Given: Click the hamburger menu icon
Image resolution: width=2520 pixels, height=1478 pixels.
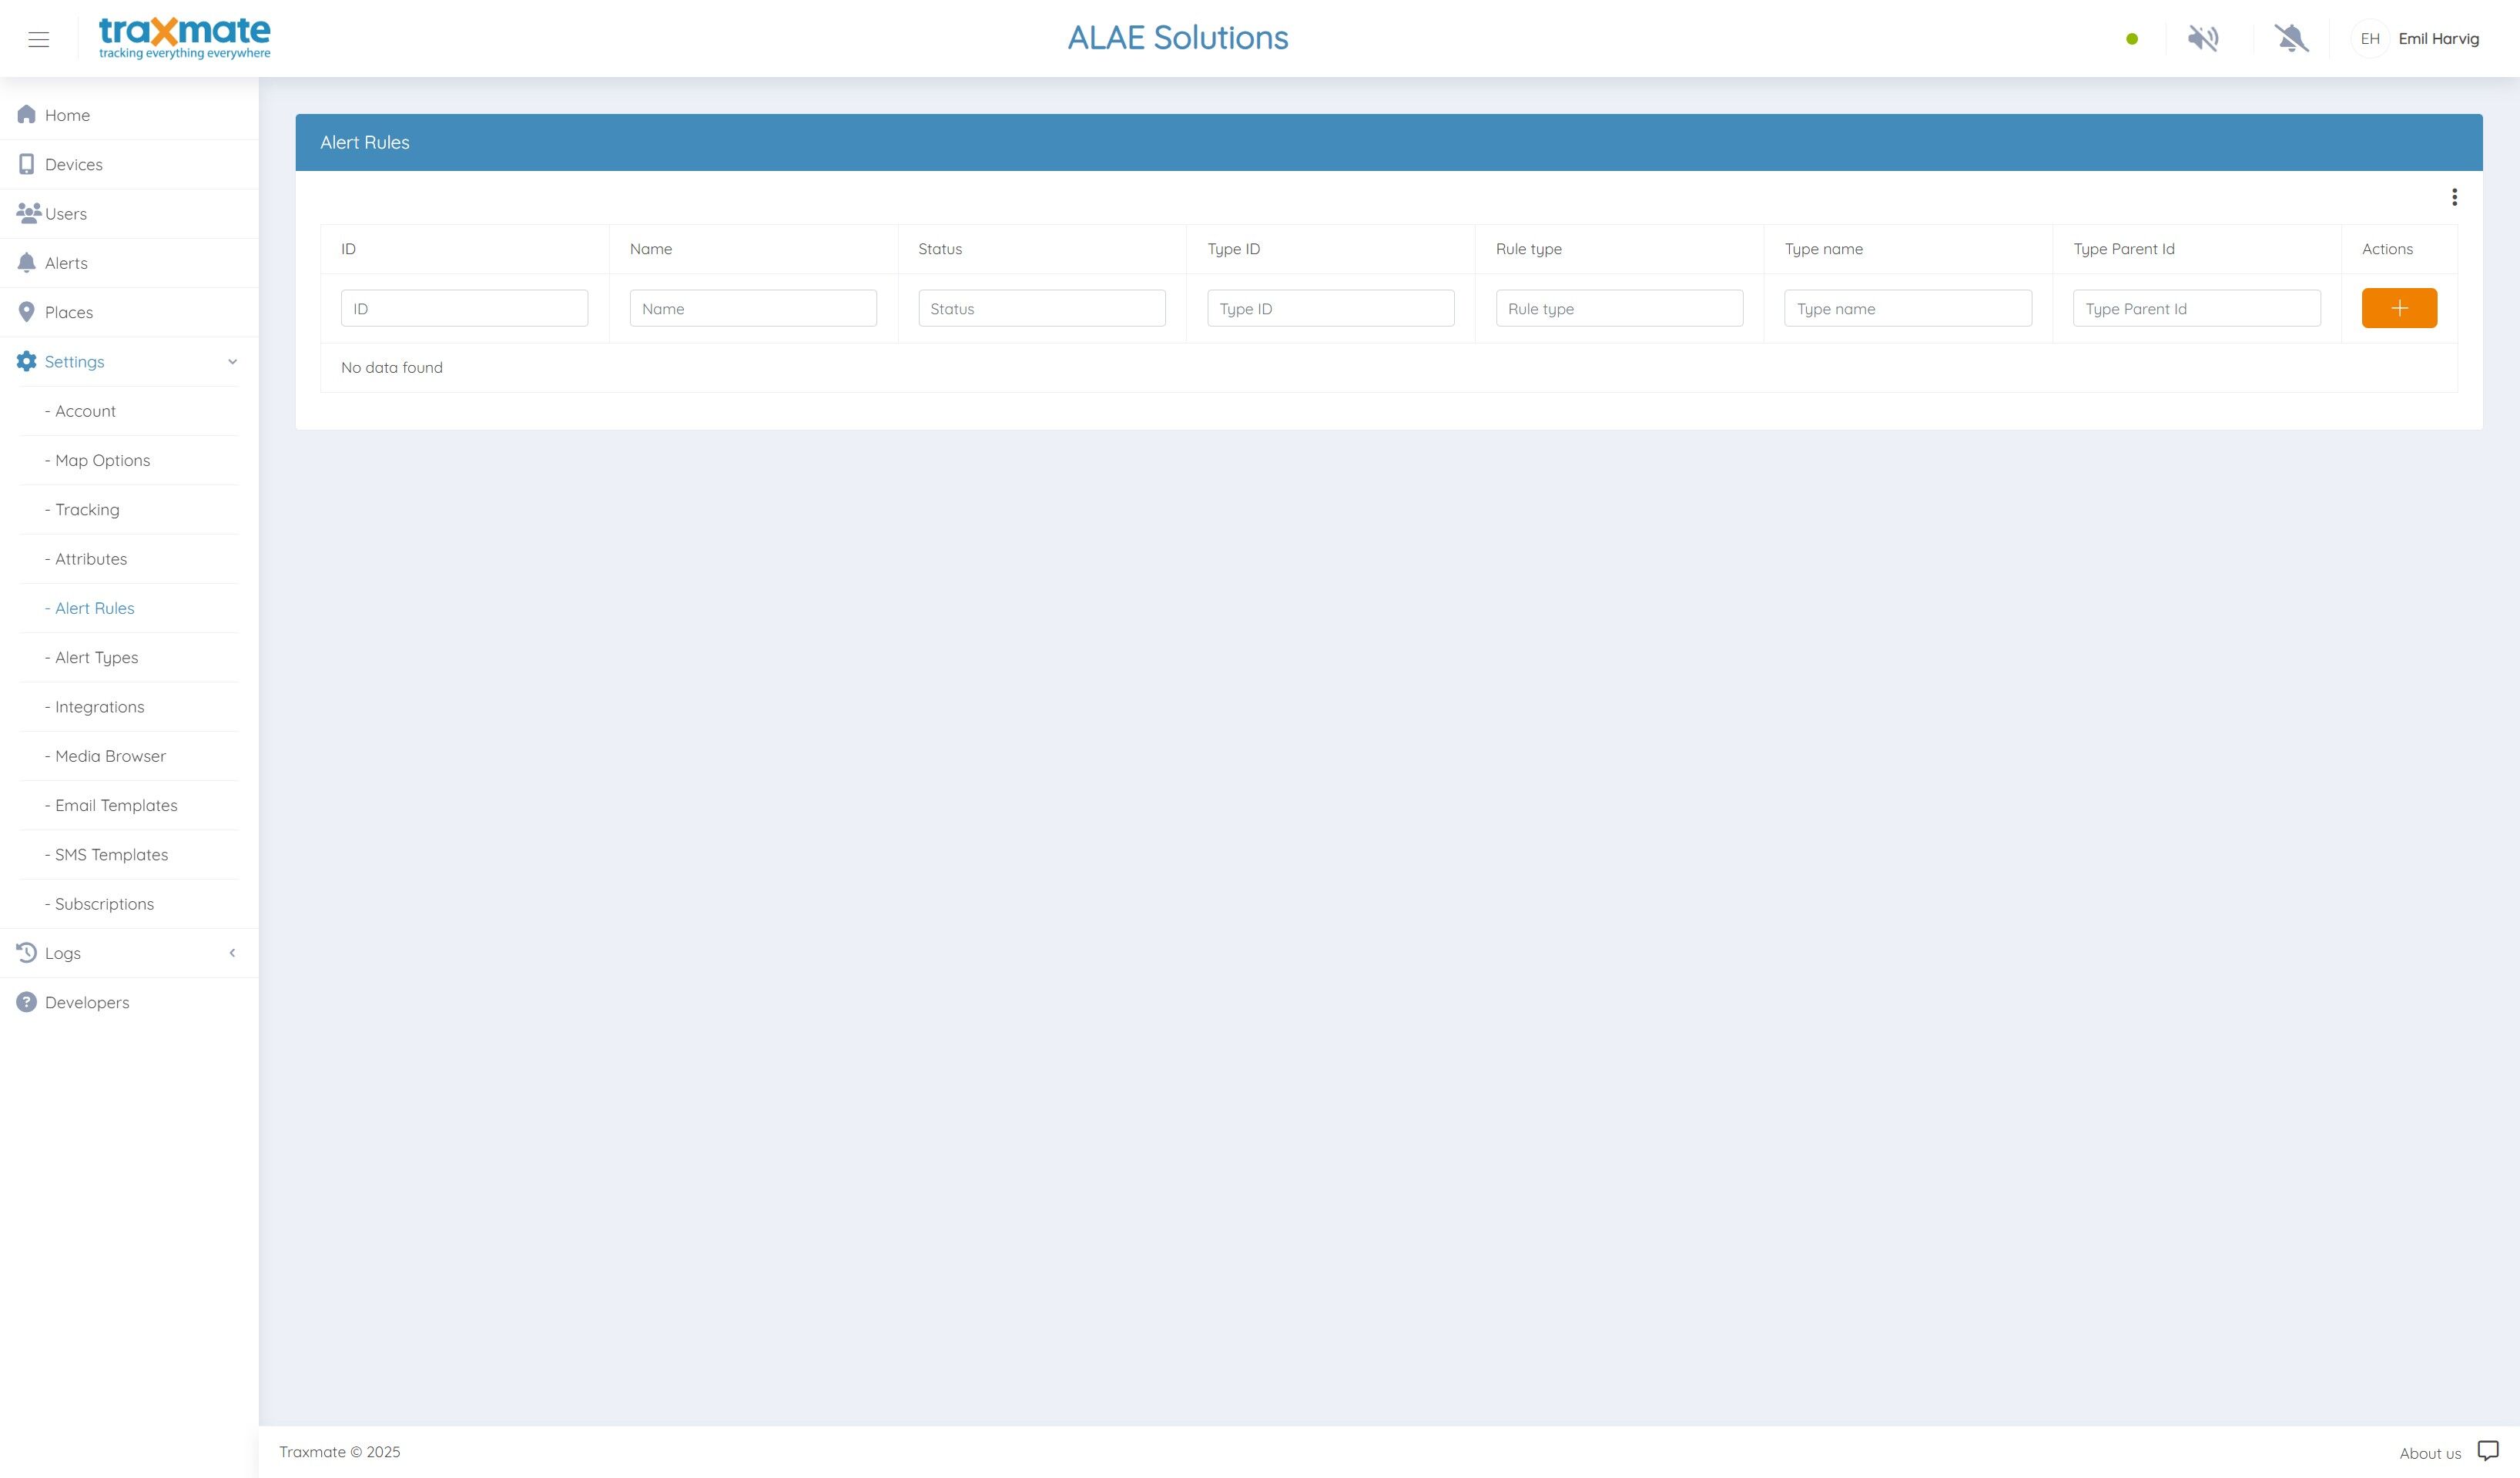Looking at the screenshot, I should (39, 39).
